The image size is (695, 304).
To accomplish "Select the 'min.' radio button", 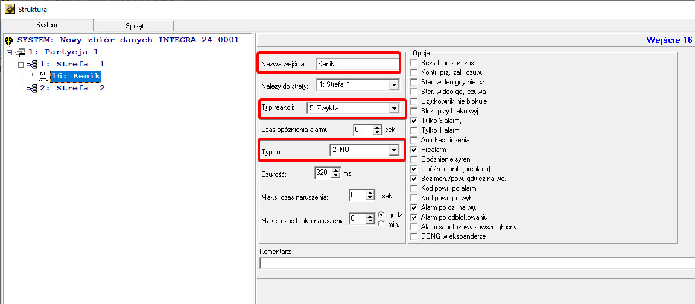I will click(381, 224).
